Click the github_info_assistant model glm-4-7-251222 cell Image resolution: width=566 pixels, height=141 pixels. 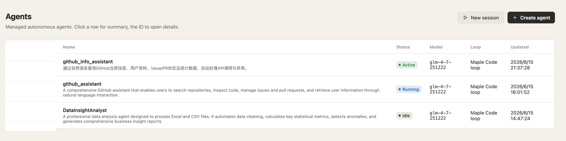point(440,65)
